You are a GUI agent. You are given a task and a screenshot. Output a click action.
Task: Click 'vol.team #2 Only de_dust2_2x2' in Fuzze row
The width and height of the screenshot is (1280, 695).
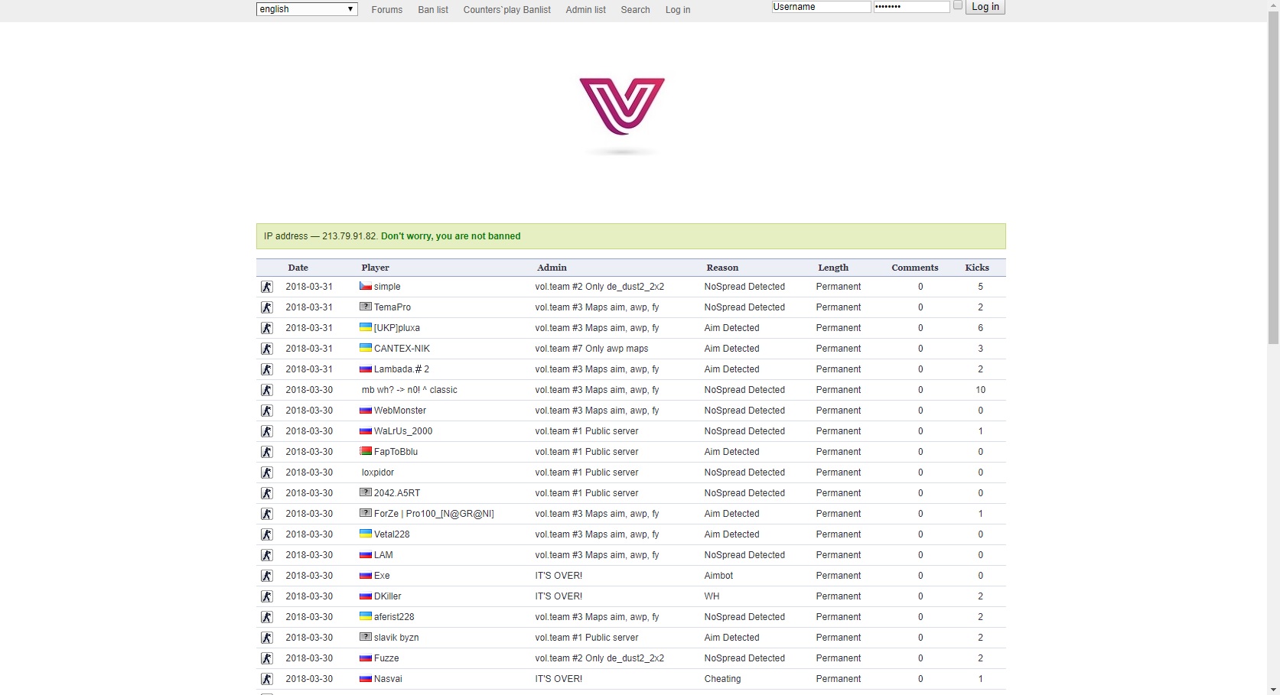pos(600,658)
